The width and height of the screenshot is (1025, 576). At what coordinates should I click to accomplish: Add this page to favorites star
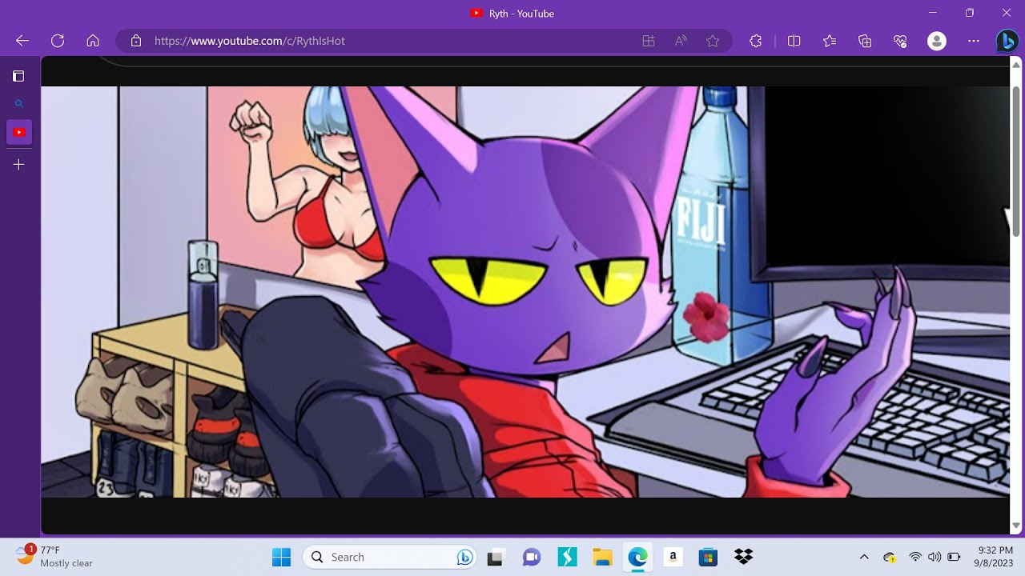[713, 41]
